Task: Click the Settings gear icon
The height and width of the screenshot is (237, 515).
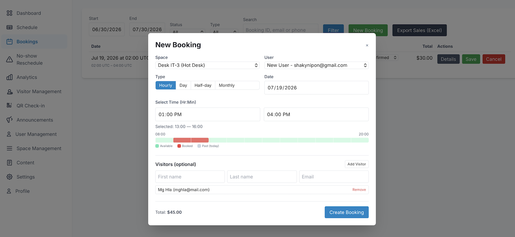Action: [9, 177]
